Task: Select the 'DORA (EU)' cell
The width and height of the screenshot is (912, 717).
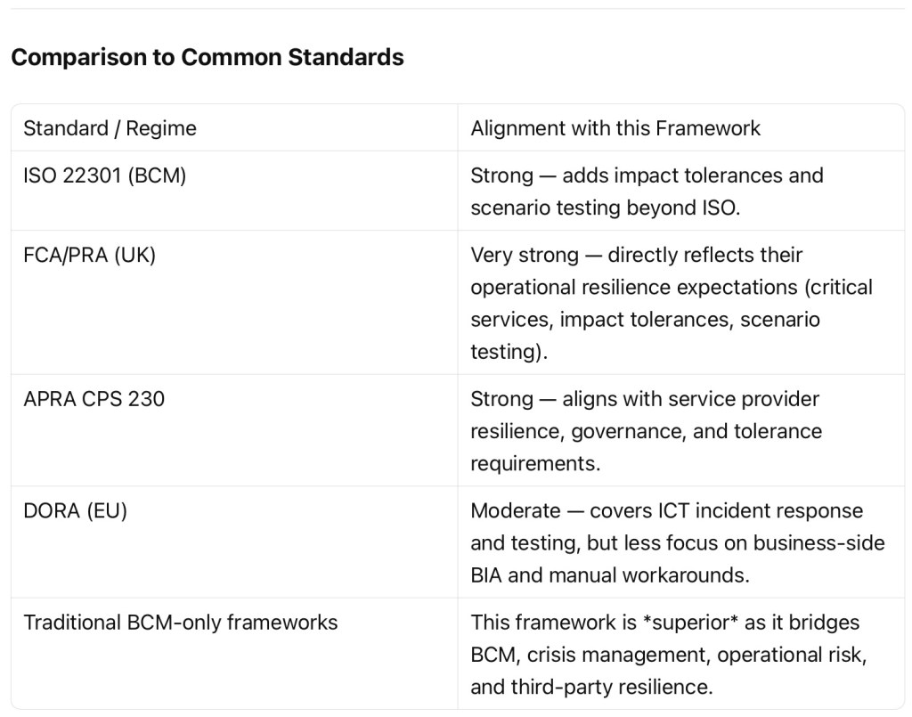Action: 75,511
